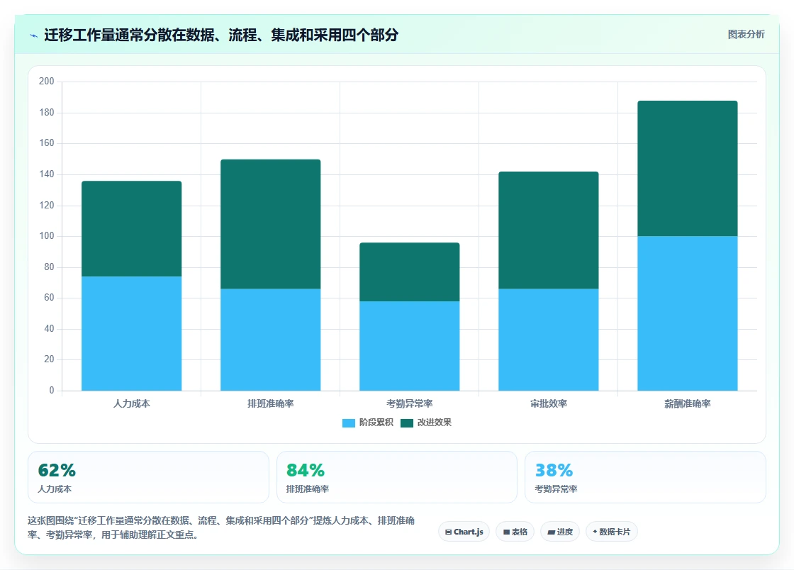The width and height of the screenshot is (794, 570).
Task: Click the 人力成本 x-axis label
Action: point(132,404)
